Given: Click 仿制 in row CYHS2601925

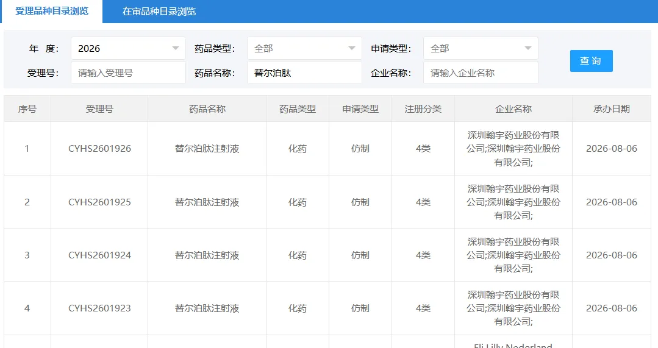Looking at the screenshot, I should pos(360,202).
